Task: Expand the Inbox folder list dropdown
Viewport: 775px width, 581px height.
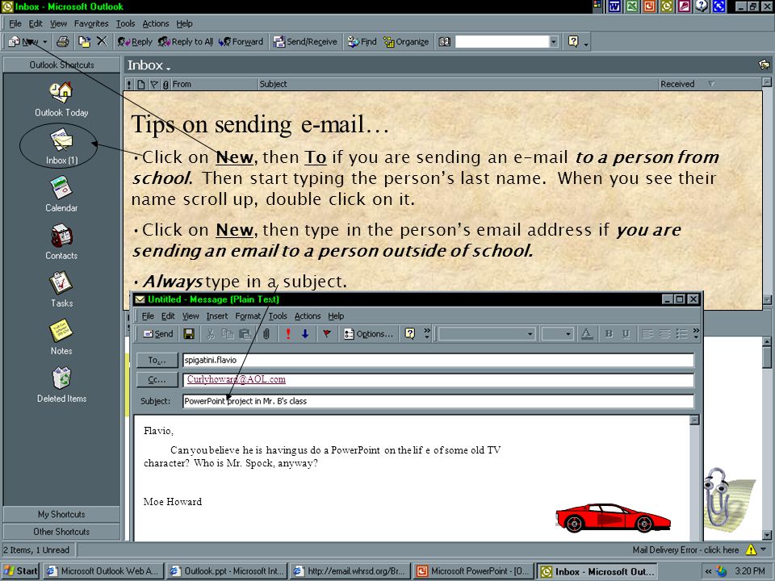Action: point(168,68)
